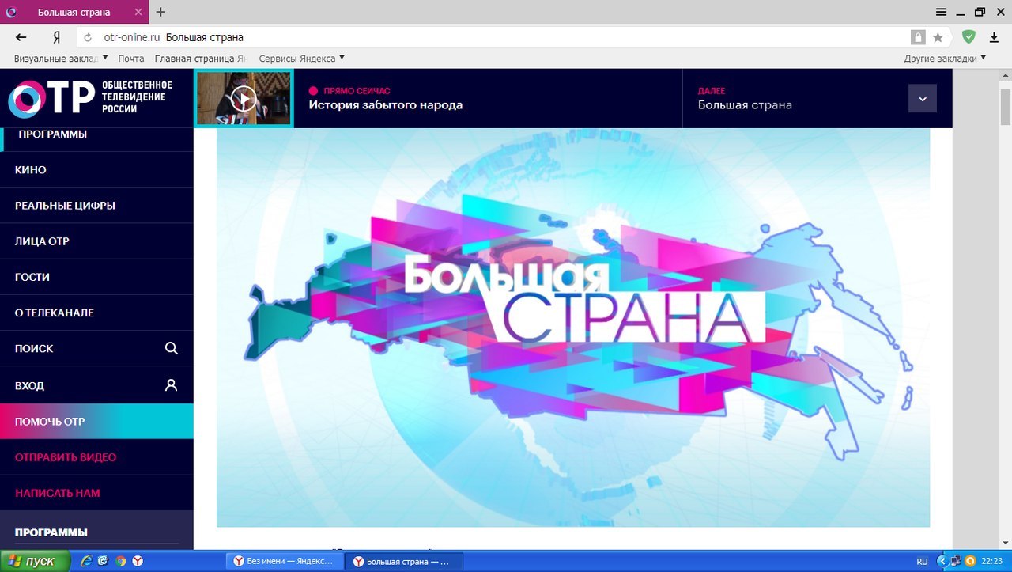Open the green Adguard shield extension
The height and width of the screenshot is (572, 1012).
pyautogui.click(x=969, y=36)
